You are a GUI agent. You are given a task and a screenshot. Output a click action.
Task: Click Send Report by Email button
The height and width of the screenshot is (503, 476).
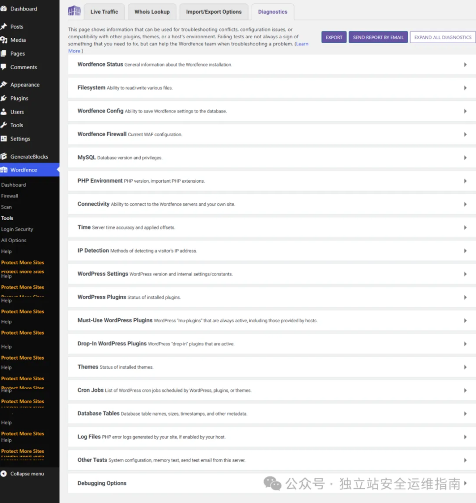coord(378,37)
